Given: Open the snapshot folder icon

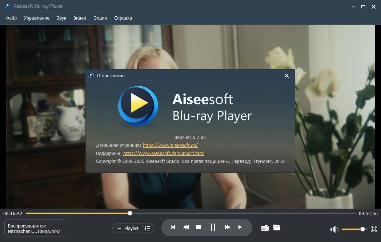Looking at the screenshot, I should click(x=277, y=228).
